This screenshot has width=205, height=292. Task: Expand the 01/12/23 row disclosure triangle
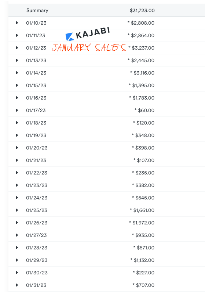coord(17,48)
